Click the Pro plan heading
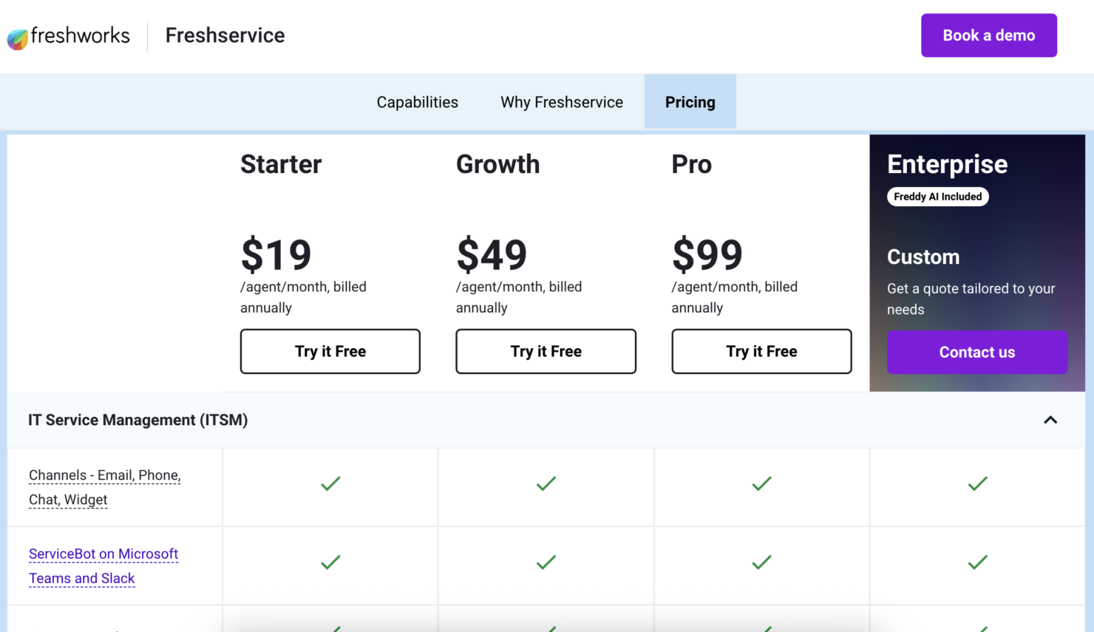This screenshot has height=632, width=1094. [691, 165]
